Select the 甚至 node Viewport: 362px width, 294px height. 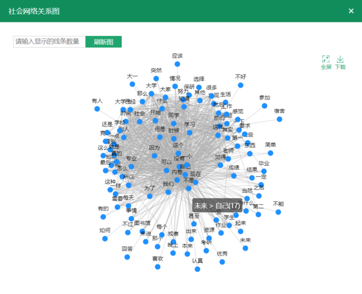coord(194,224)
